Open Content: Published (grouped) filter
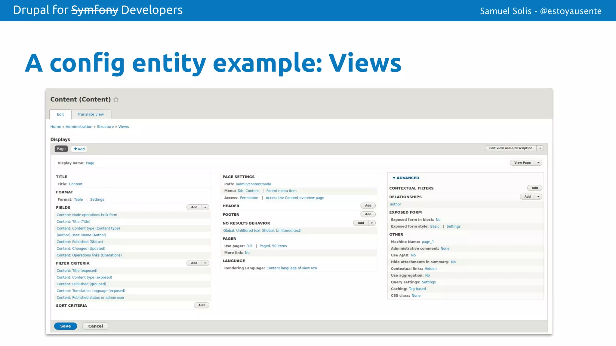Image resolution: width=616 pixels, height=346 pixels. pyautogui.click(x=81, y=284)
